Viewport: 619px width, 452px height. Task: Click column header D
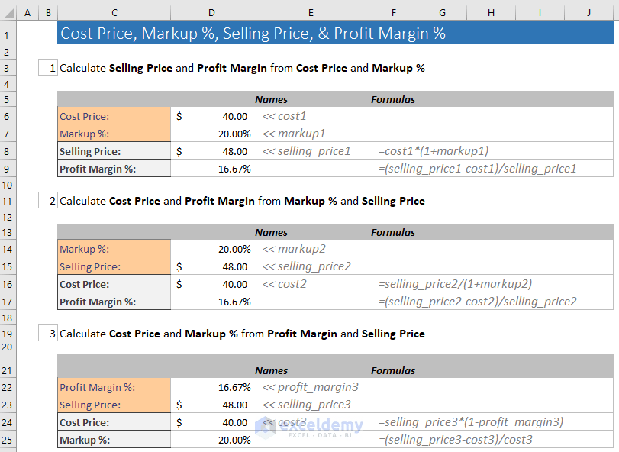(x=211, y=13)
